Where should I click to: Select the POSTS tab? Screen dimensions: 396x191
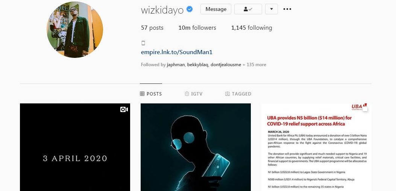(151, 94)
